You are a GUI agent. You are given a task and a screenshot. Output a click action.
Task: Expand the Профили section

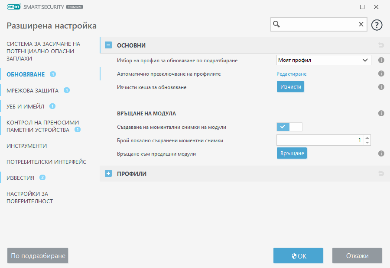[x=108, y=173]
